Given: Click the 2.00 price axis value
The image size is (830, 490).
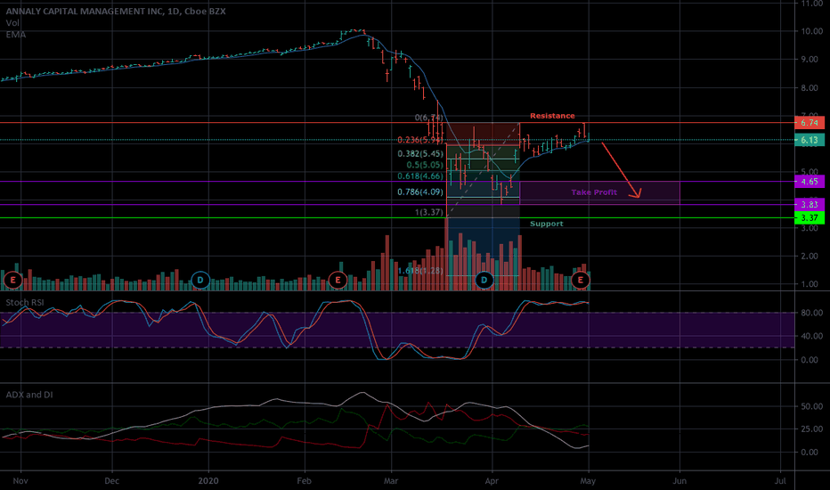Looking at the screenshot, I should [810, 256].
